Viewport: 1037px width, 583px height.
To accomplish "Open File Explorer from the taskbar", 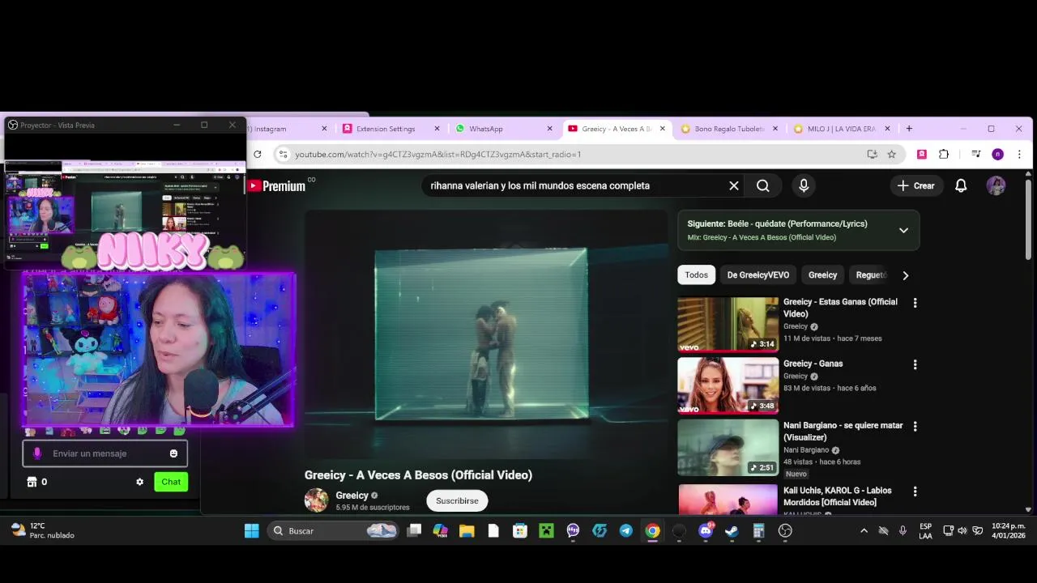I will [467, 531].
